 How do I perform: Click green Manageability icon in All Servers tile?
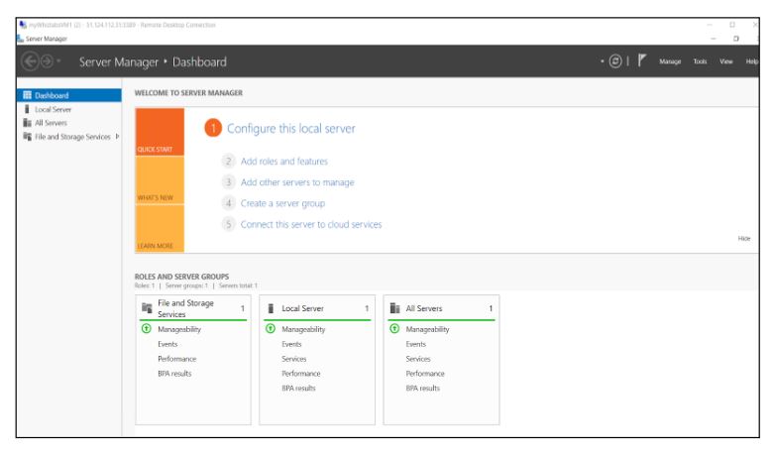tap(394, 328)
